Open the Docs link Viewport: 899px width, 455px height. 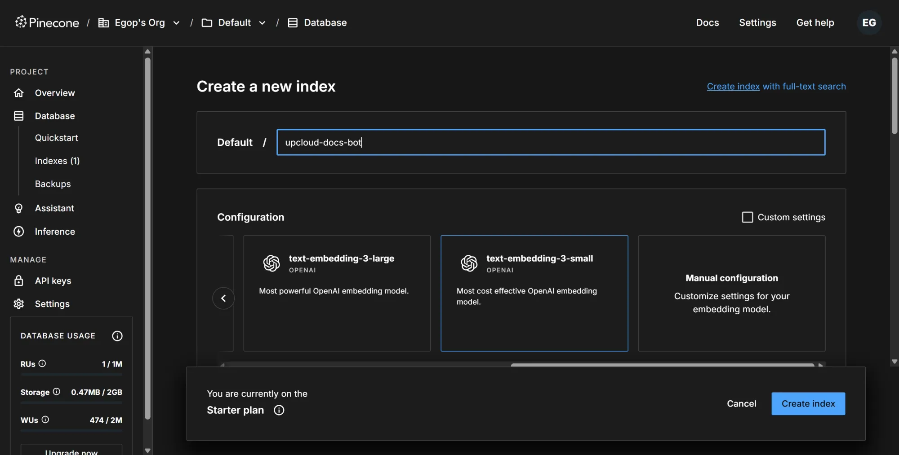[x=708, y=22]
